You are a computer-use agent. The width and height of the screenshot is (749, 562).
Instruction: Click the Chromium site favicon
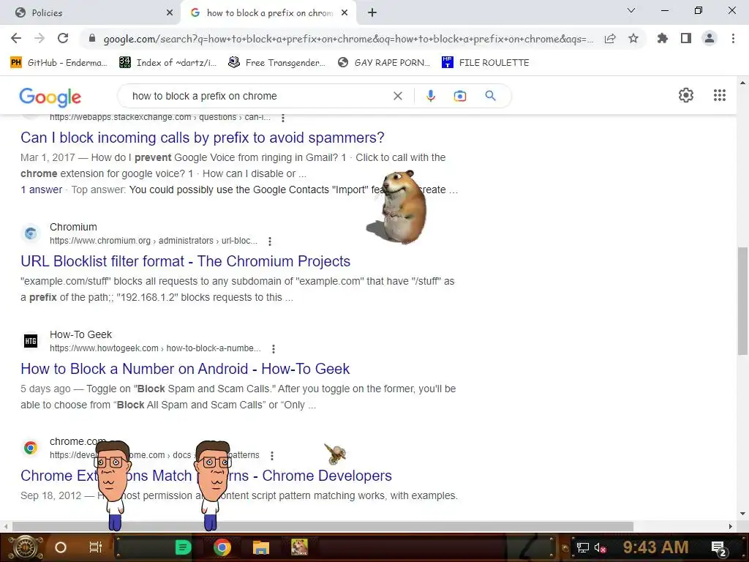click(31, 233)
